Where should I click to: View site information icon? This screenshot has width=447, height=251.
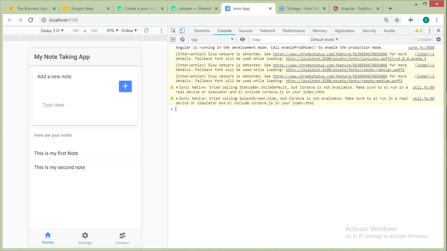tap(44, 20)
